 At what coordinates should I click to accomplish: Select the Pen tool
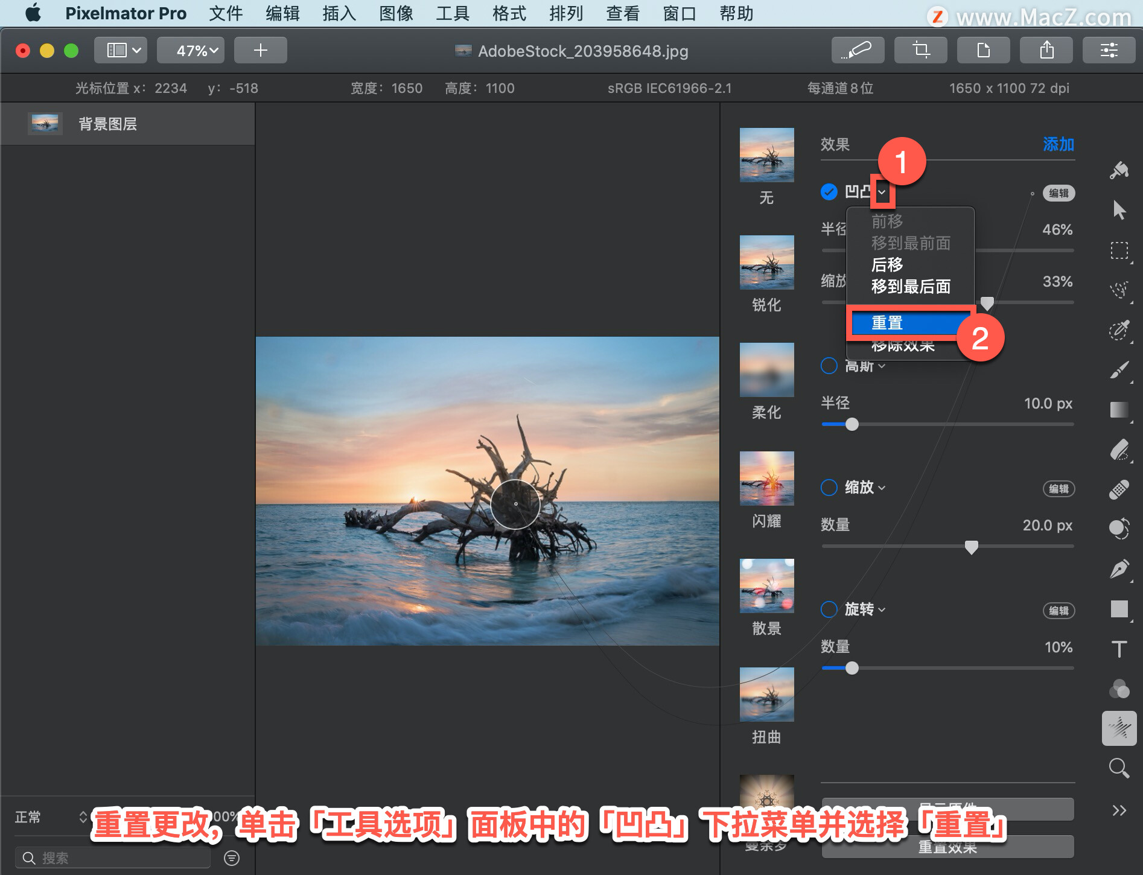[1119, 569]
